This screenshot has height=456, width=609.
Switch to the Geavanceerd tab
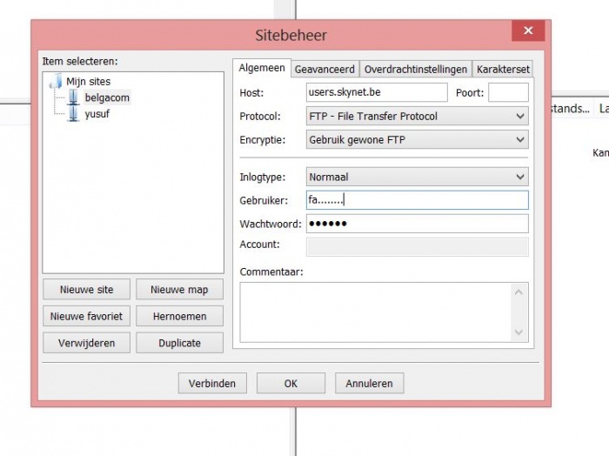point(325,69)
